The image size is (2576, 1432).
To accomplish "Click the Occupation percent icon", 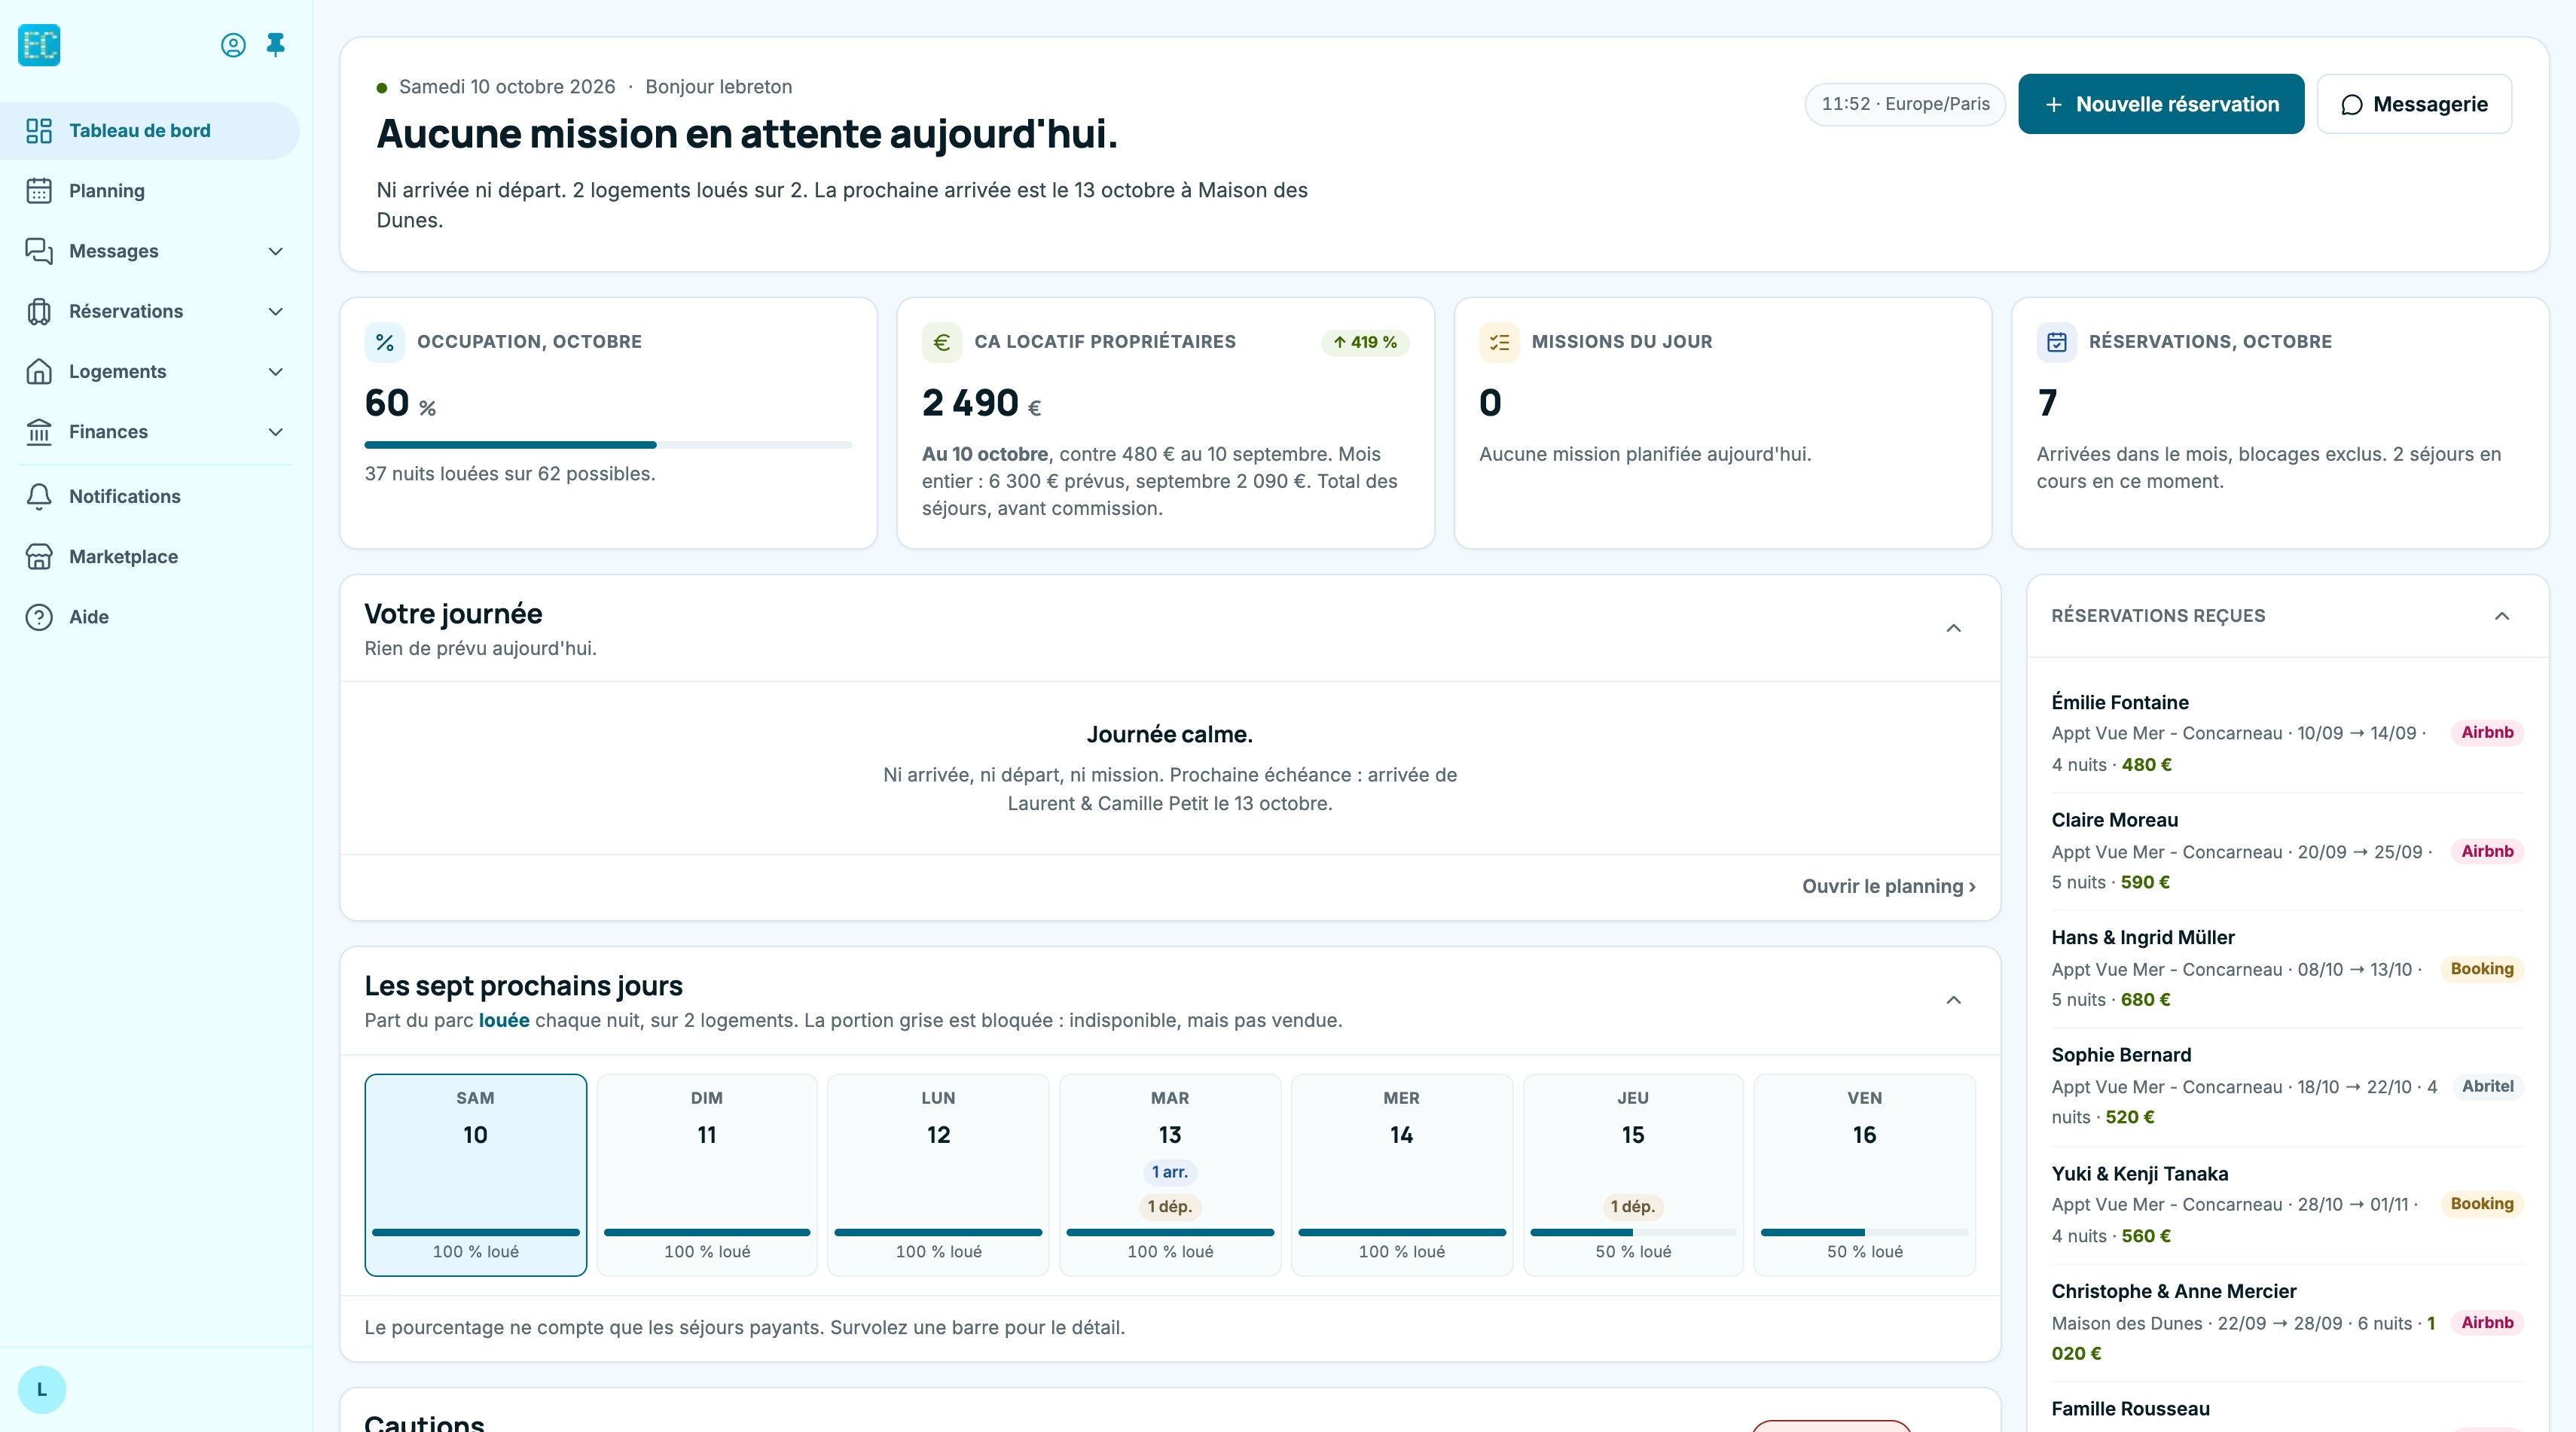I will pos(385,343).
